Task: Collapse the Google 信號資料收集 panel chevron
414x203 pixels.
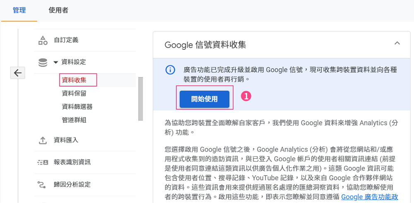Action: click(397, 43)
